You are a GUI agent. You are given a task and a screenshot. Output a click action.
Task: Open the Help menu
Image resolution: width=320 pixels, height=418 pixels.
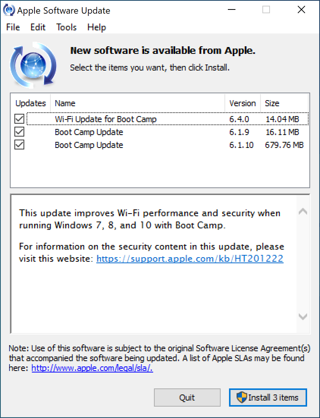point(96,27)
